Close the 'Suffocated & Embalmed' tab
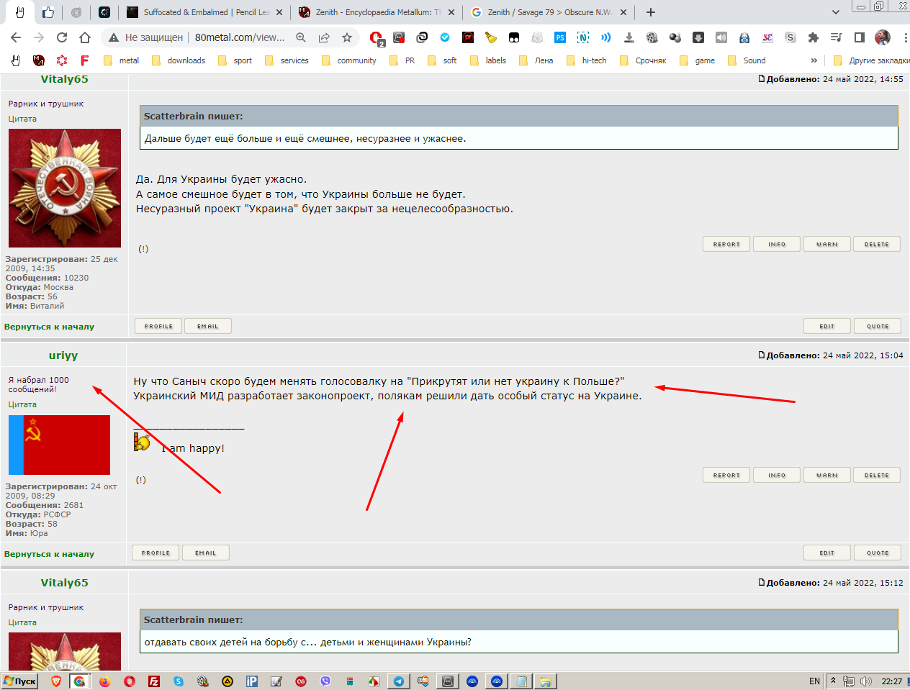This screenshot has width=910, height=690. (x=279, y=12)
